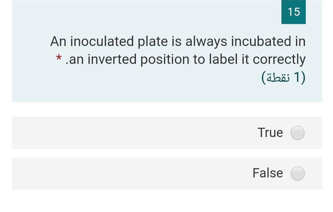333x212 pixels.
Task: Click the False answer label
Action: pyautogui.click(x=268, y=173)
